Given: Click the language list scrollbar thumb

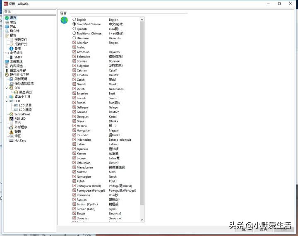Looking at the screenshot, I should 142,113.
